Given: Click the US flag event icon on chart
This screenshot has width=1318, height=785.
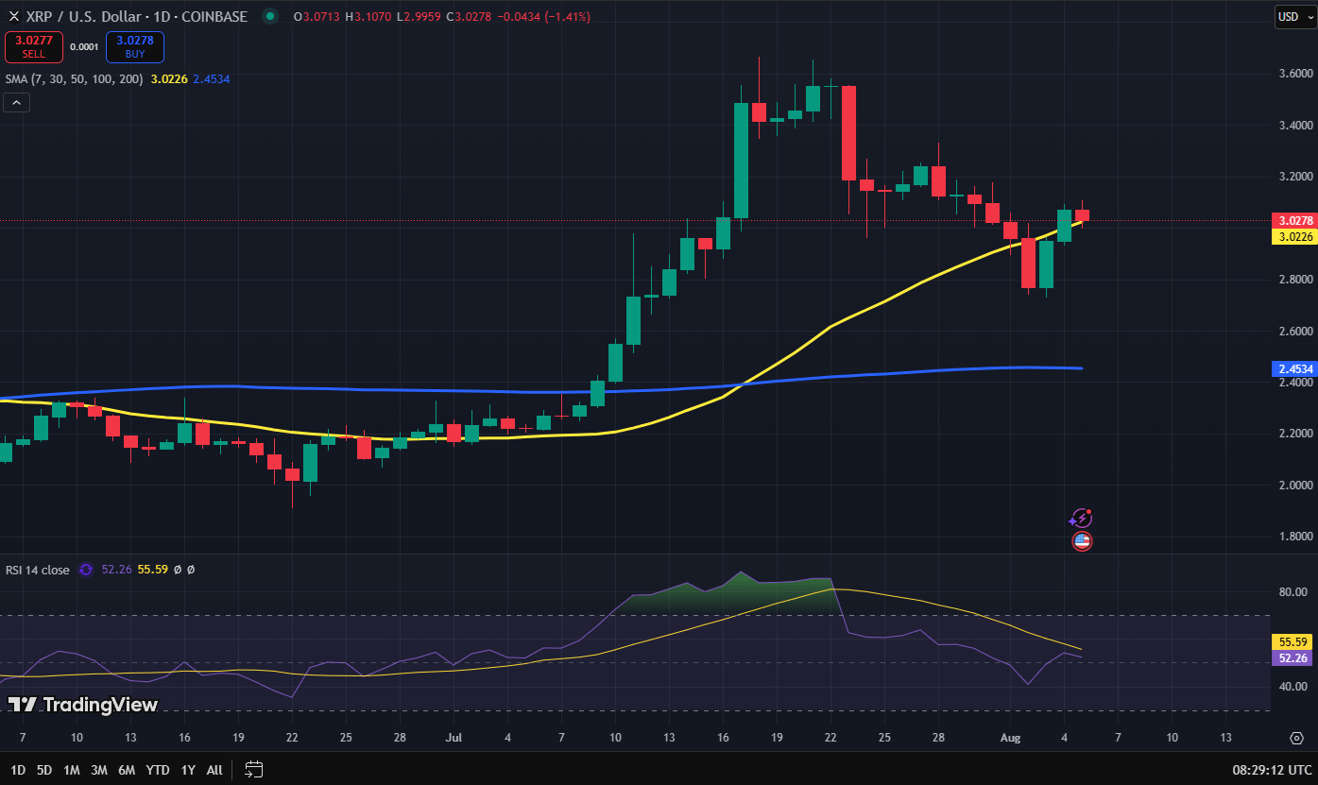Looking at the screenshot, I should [1082, 540].
